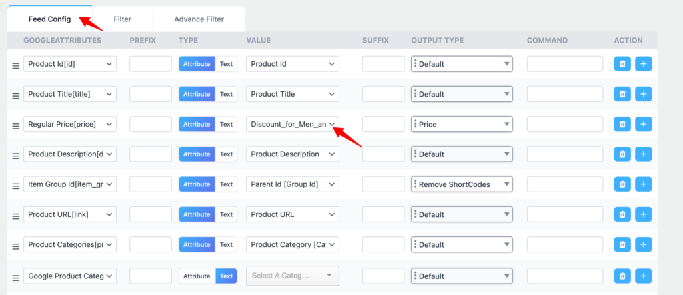The image size is (683, 295).
Task: Click the Prefix field for Product Title
Action: click(x=151, y=94)
